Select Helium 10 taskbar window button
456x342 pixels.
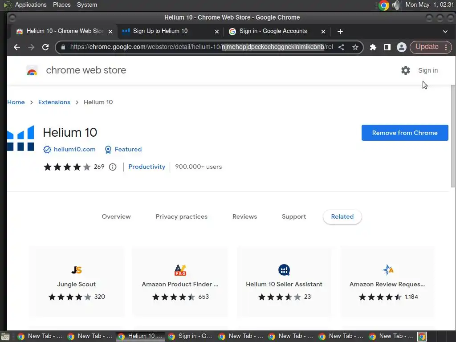tap(141, 336)
